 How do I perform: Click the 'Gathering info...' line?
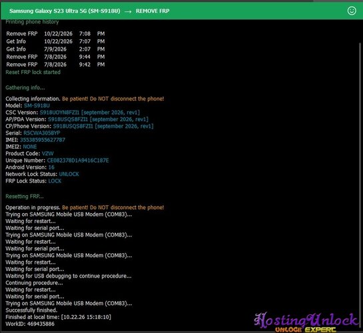pos(25,88)
